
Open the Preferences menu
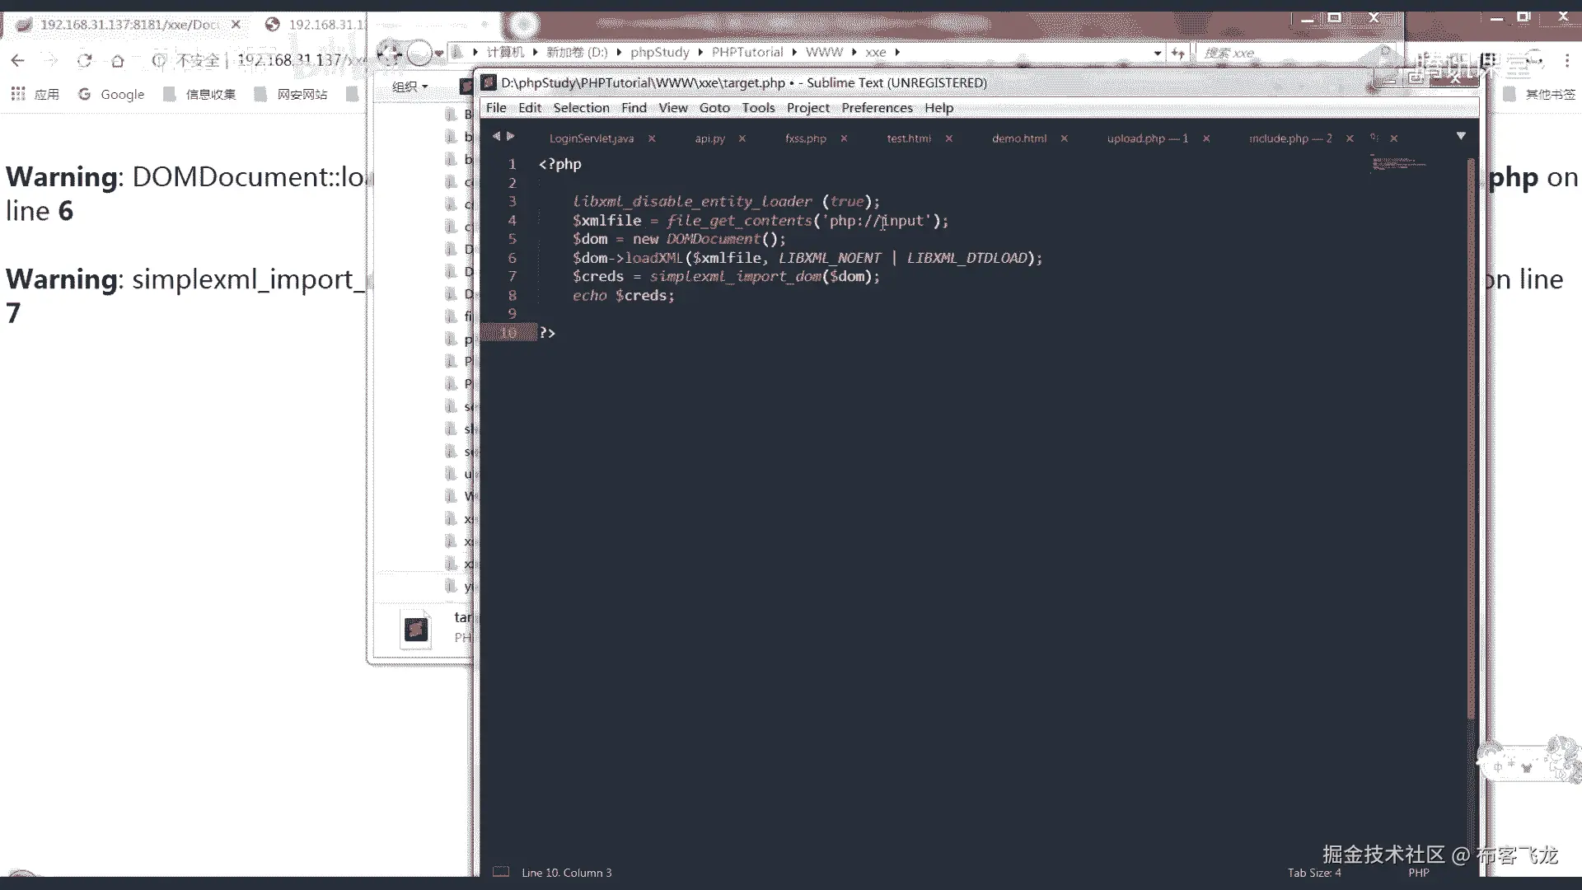coord(877,108)
